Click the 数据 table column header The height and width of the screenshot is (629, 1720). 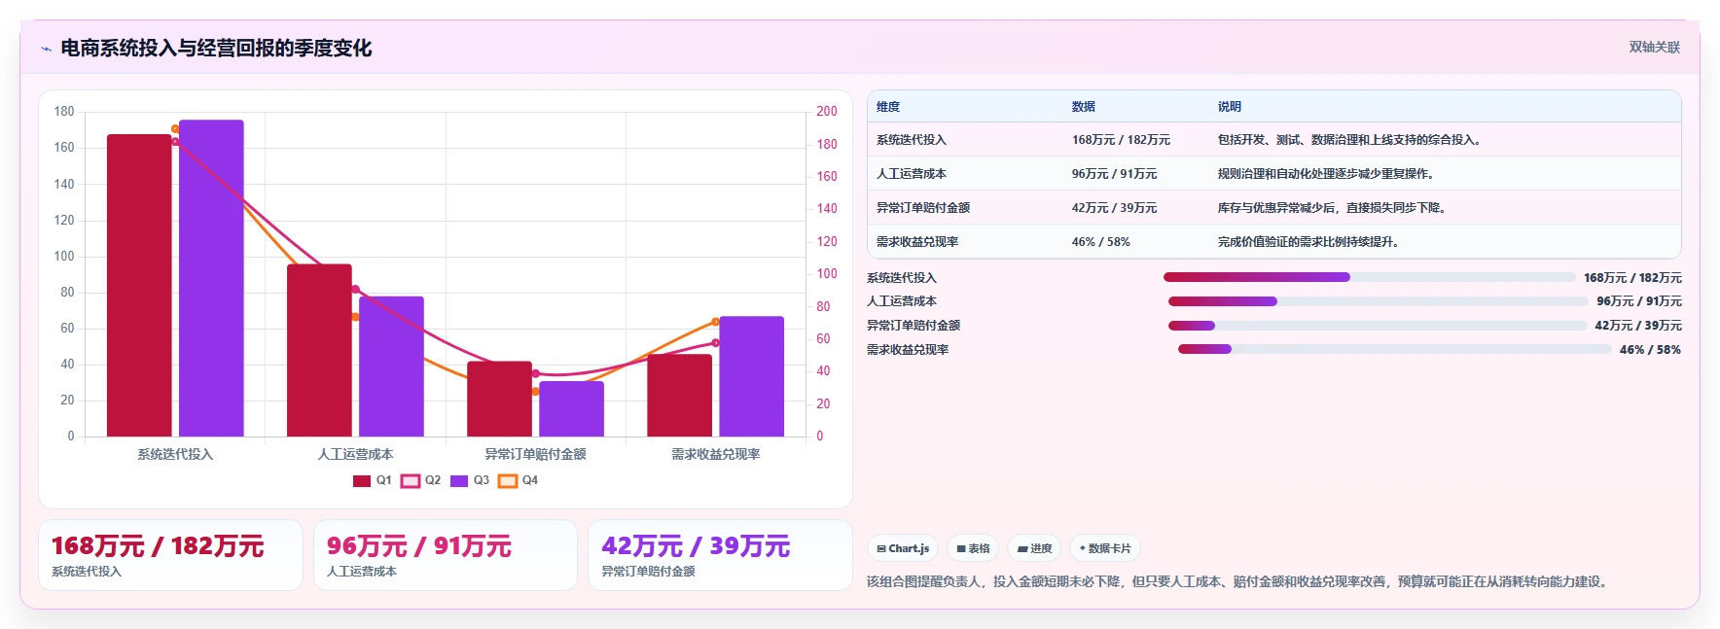point(1084,107)
